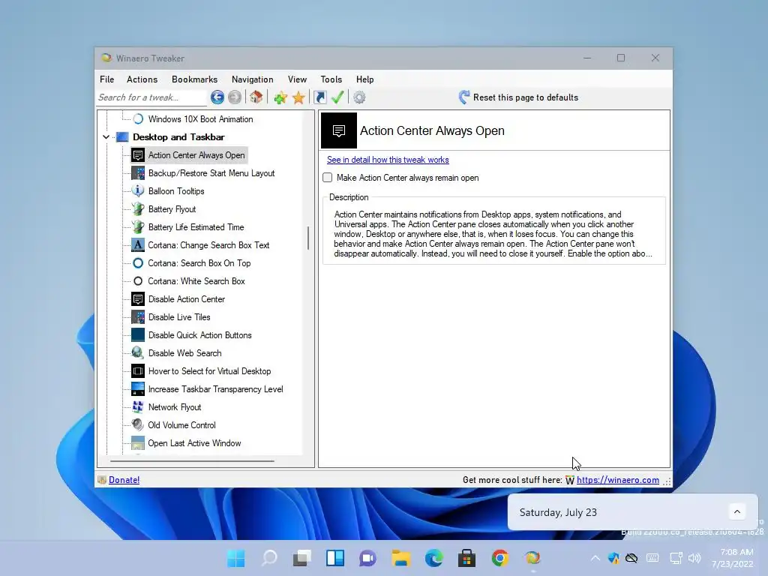Select Hover to Select for Virtual Desktop
The width and height of the screenshot is (768, 576).
pyautogui.click(x=210, y=371)
